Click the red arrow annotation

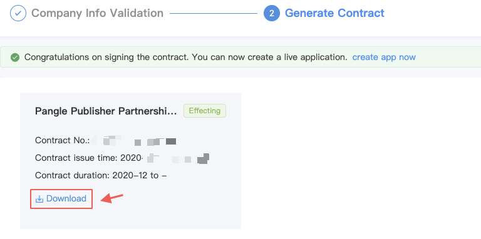(x=112, y=198)
